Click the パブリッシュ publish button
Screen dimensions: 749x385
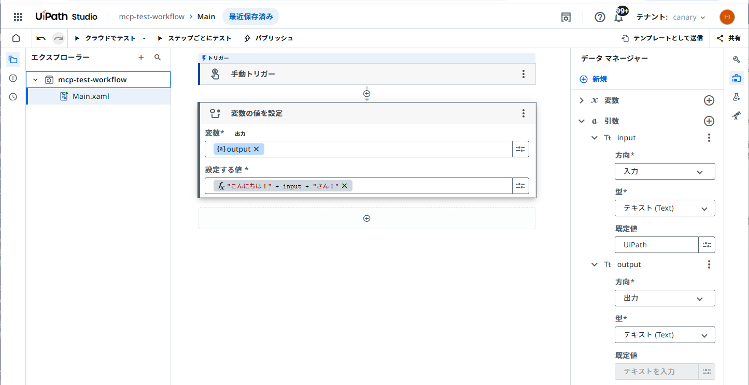point(268,38)
